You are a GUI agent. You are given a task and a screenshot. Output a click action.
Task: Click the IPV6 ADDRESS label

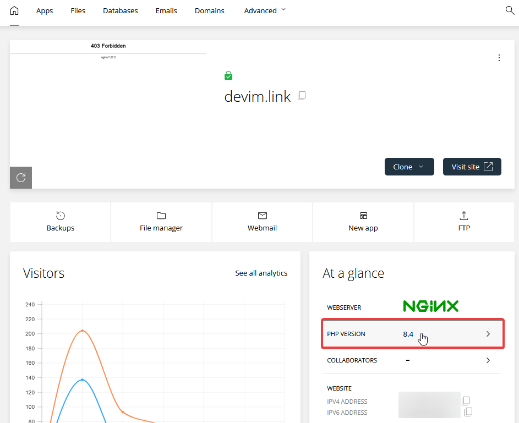click(x=347, y=413)
